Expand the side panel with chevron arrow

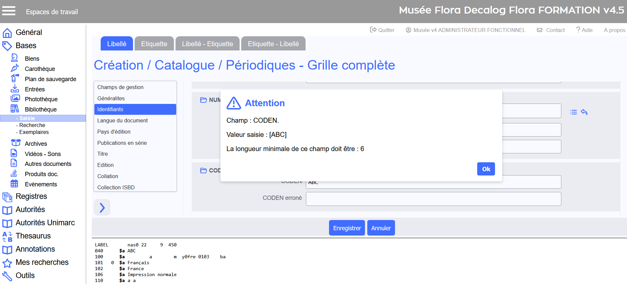point(102,207)
